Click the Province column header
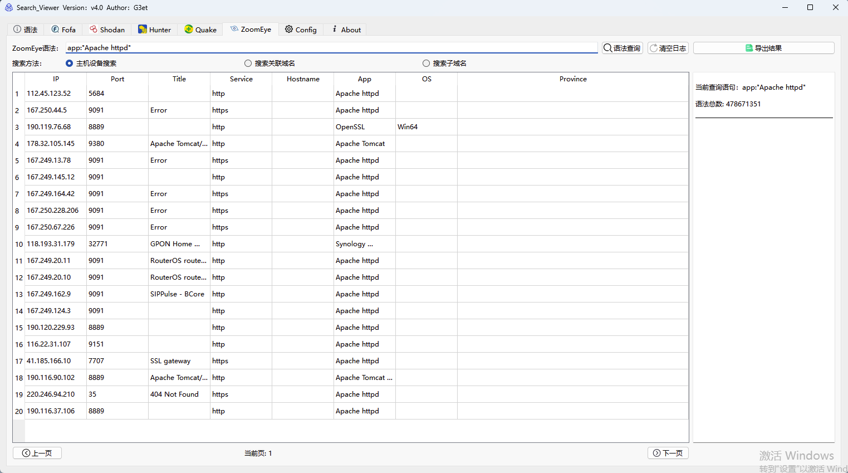 click(573, 79)
